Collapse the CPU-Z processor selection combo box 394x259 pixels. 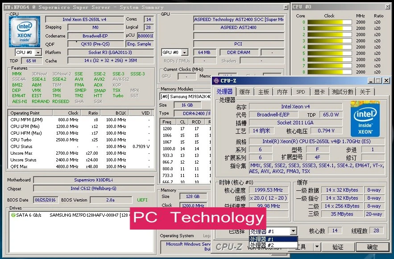pyautogui.click(x=293, y=231)
